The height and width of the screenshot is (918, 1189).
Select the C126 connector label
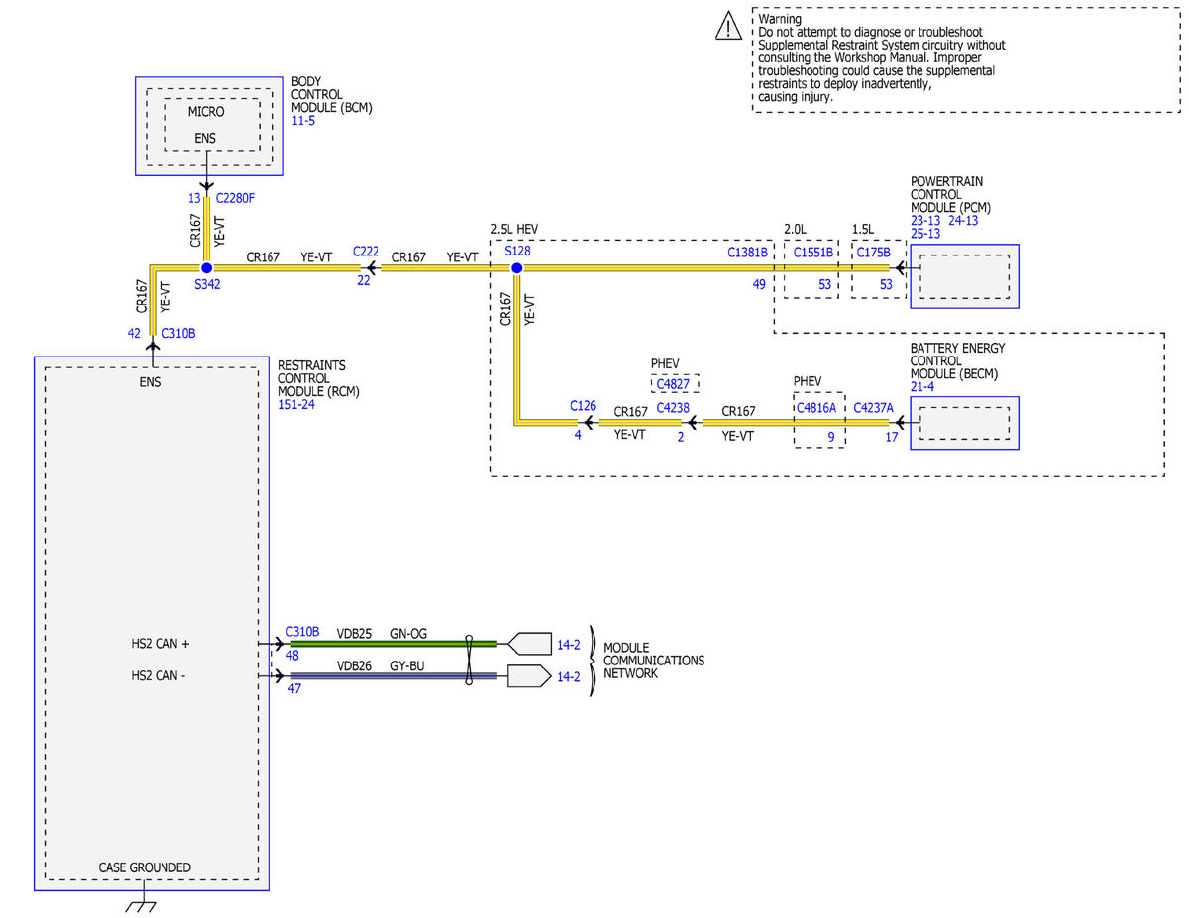(584, 407)
